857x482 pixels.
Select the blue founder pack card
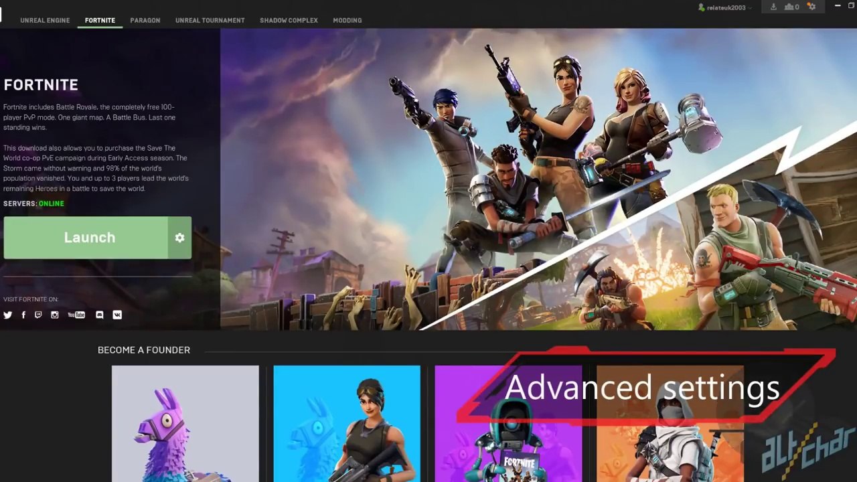pos(347,423)
